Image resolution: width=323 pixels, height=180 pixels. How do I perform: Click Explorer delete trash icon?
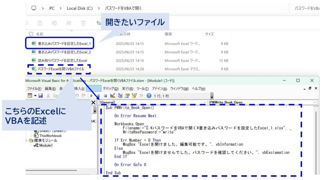click(83, 23)
